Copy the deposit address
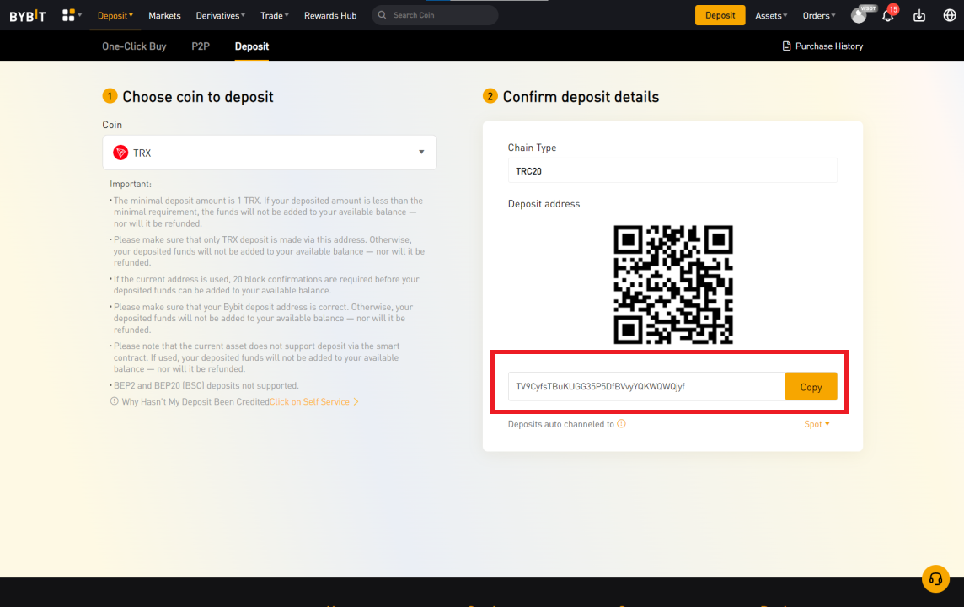Image resolution: width=964 pixels, height=607 pixels. pyautogui.click(x=811, y=387)
